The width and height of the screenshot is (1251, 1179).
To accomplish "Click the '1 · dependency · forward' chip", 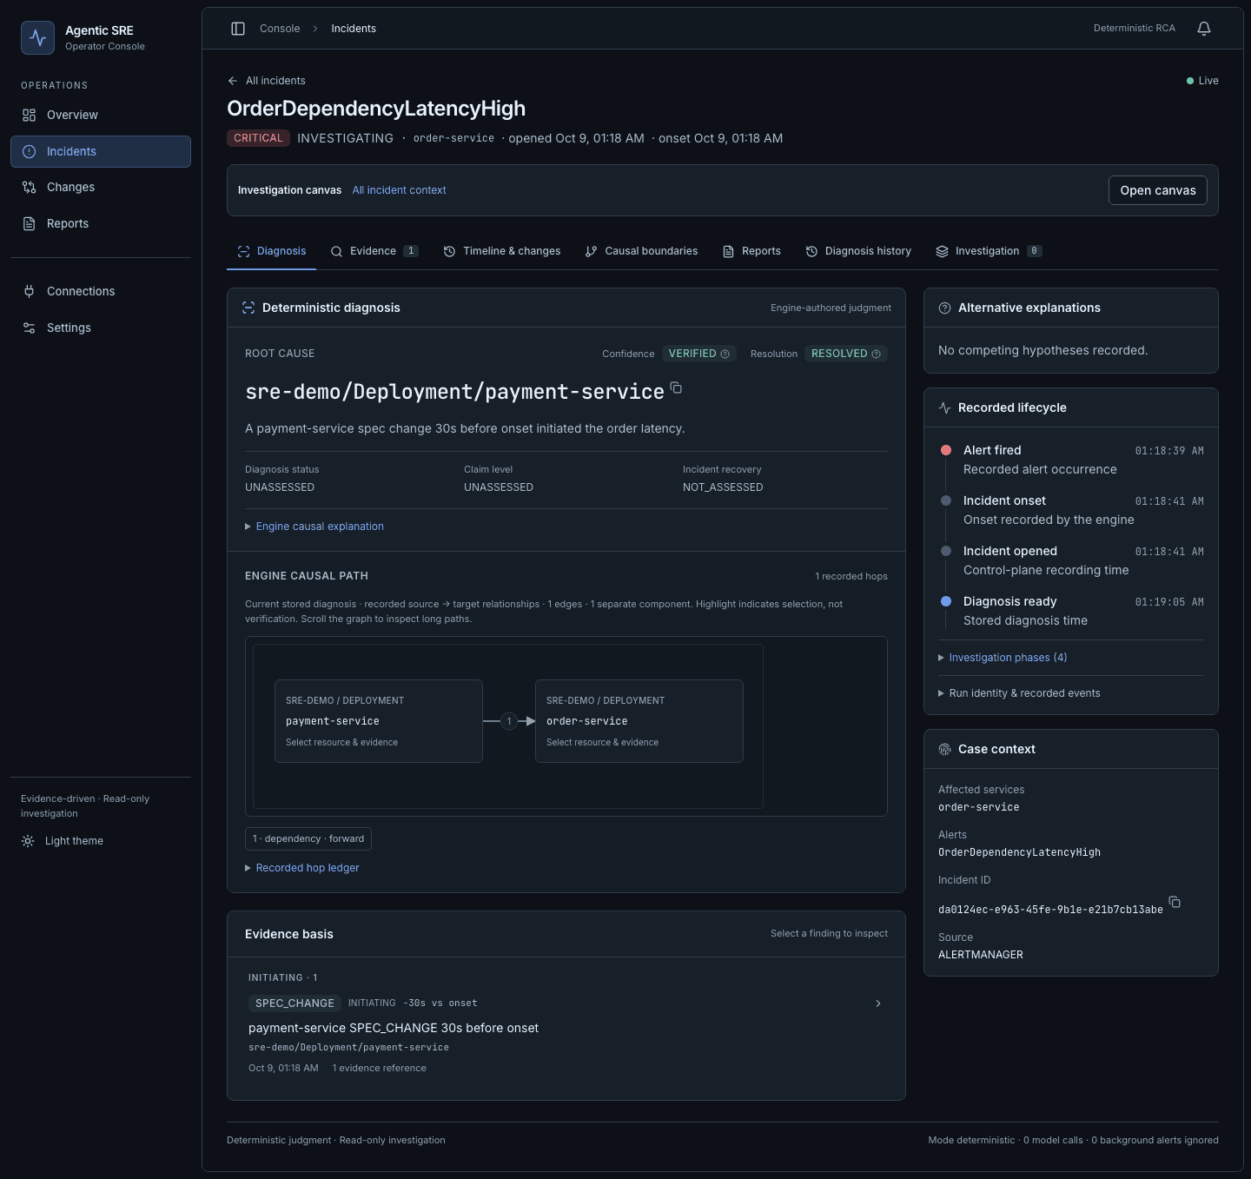I will point(308,838).
